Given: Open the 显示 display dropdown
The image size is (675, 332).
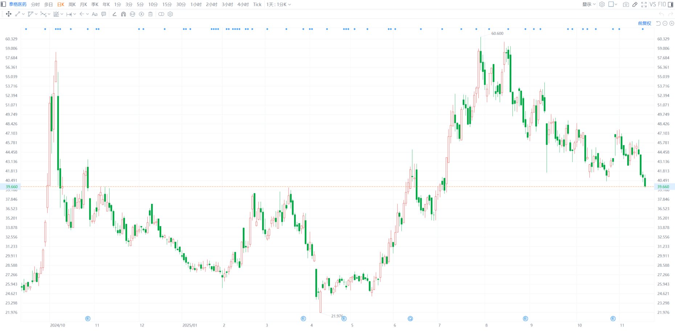Looking at the screenshot, I should tap(589, 4).
